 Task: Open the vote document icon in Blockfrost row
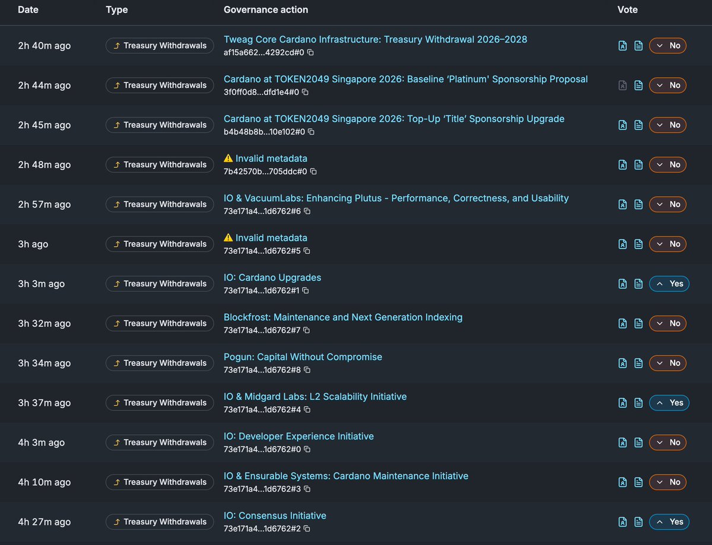click(x=638, y=324)
